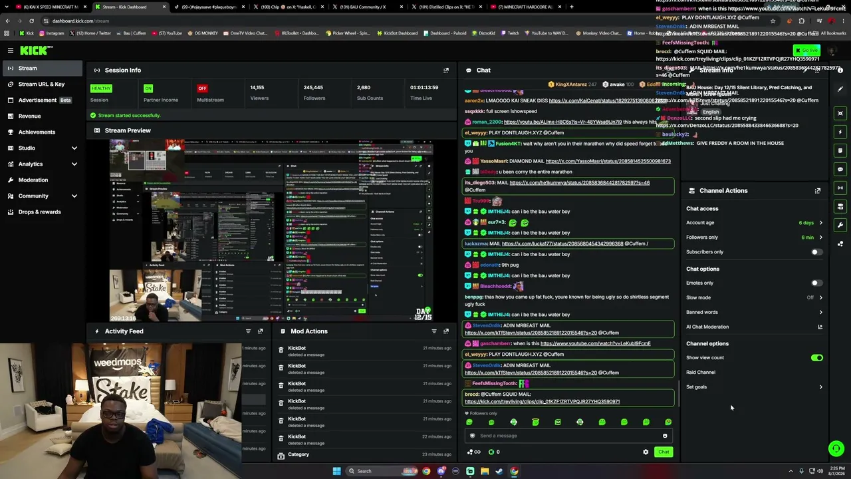This screenshot has height=479, width=851.
Task: Click the wrench tool icon in right rail
Action: tap(840, 225)
